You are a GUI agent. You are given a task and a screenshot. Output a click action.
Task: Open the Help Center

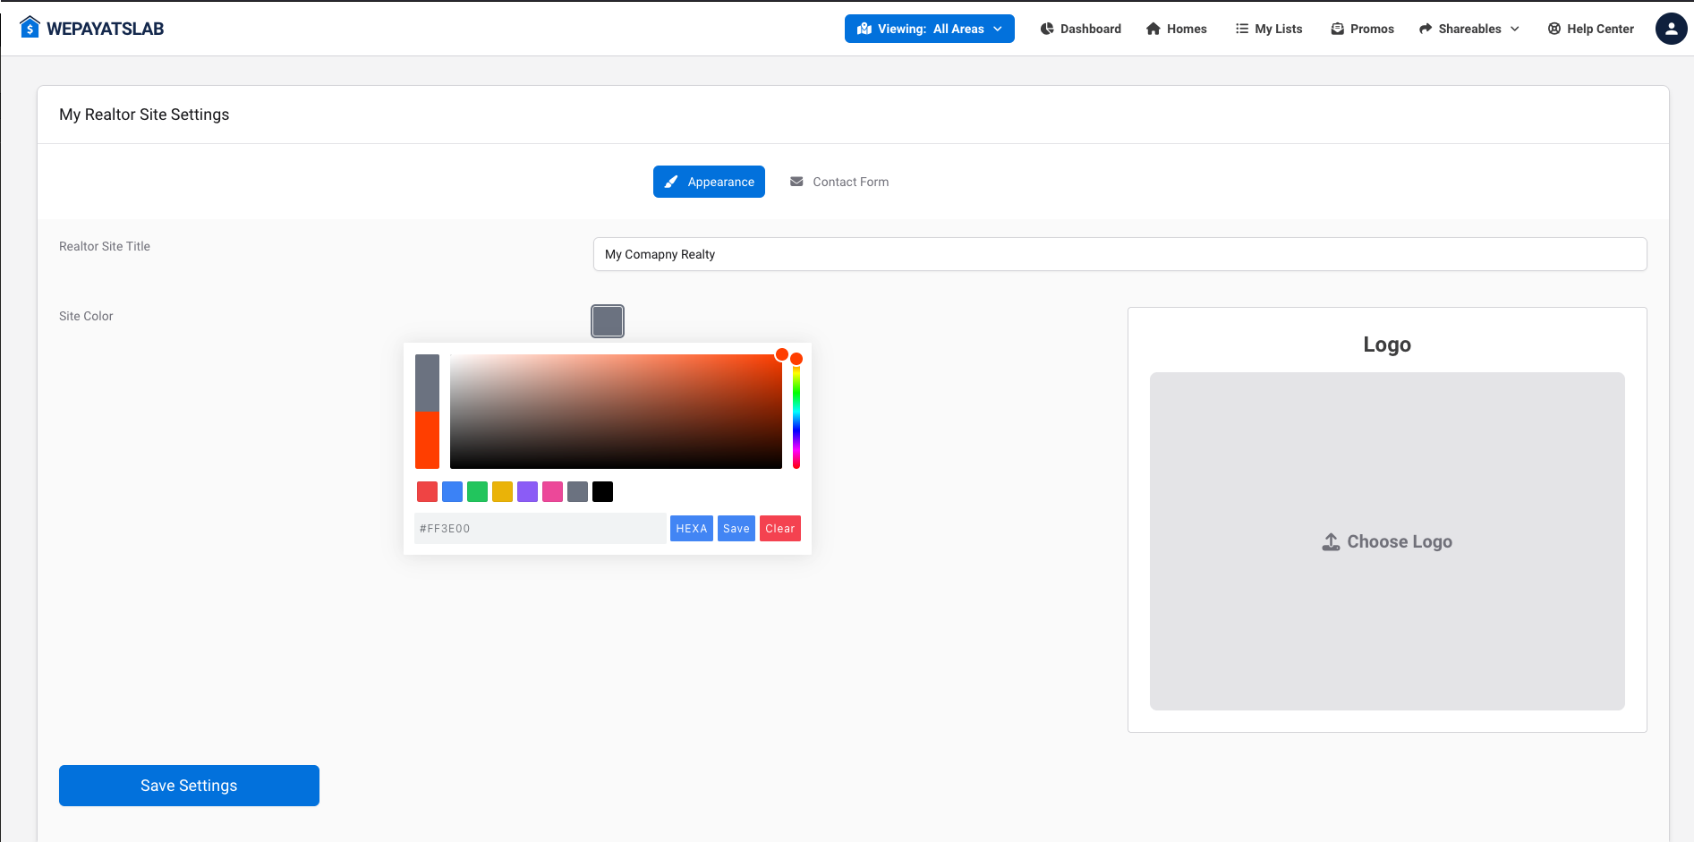(x=1591, y=29)
